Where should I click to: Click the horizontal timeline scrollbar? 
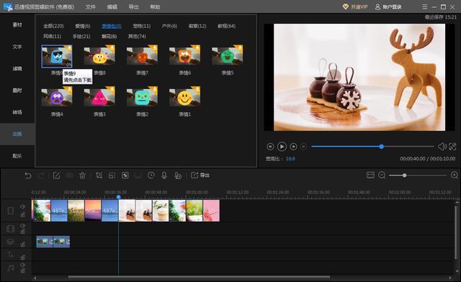coord(199,278)
